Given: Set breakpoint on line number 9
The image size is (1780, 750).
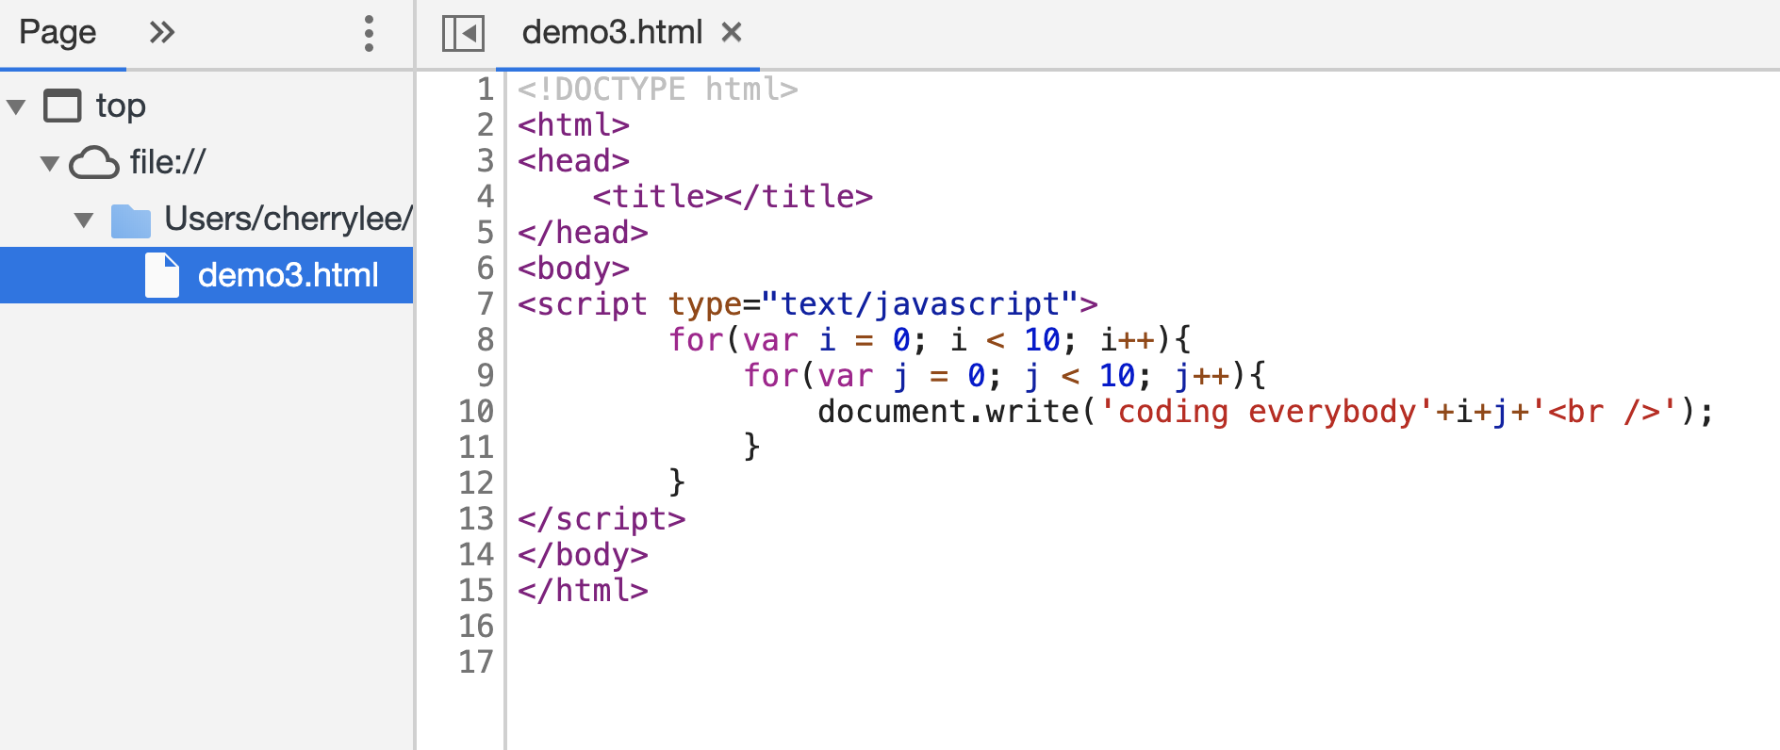Looking at the screenshot, I should pos(485,375).
